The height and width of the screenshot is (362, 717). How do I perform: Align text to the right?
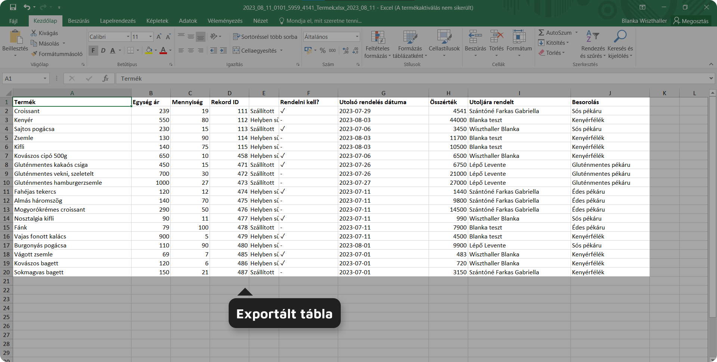[201, 50]
